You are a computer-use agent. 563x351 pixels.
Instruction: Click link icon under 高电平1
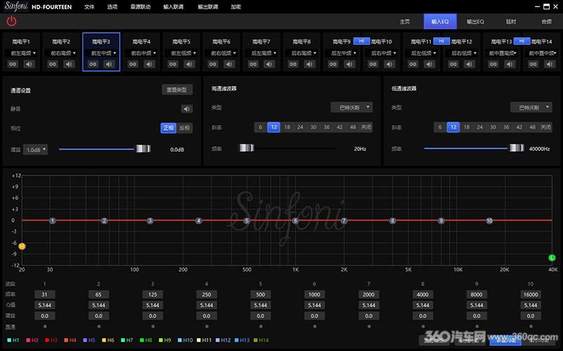point(13,65)
